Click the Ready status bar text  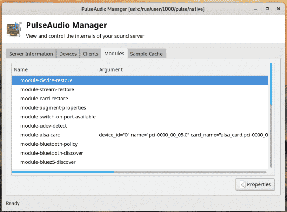click(x=13, y=203)
